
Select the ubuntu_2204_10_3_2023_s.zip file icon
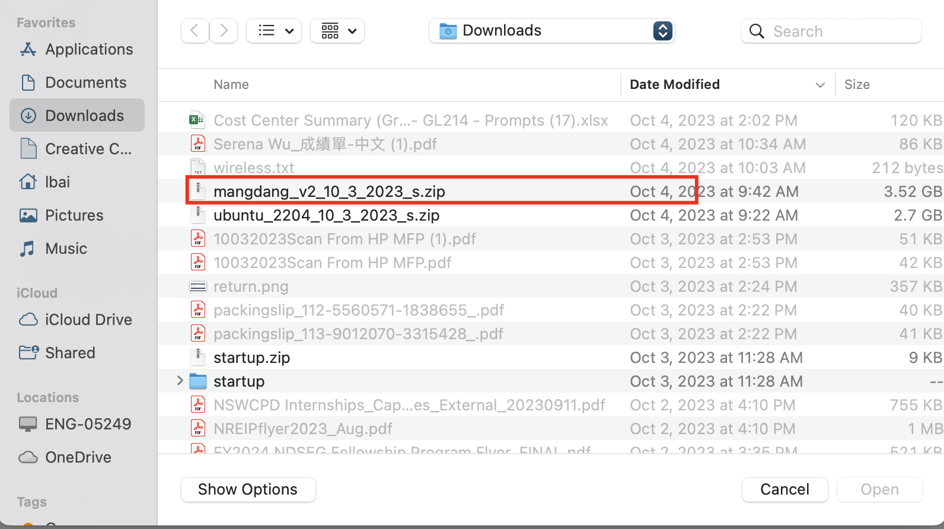pyautogui.click(x=197, y=215)
